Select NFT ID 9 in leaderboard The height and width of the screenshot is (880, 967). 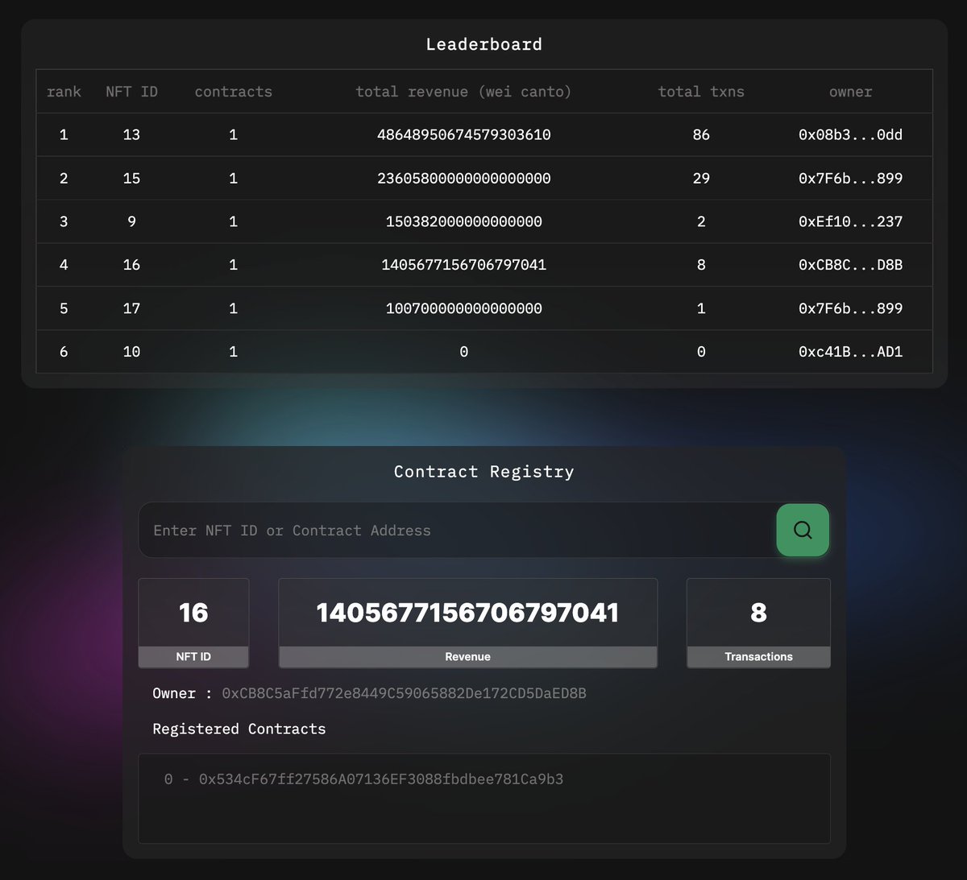(131, 221)
